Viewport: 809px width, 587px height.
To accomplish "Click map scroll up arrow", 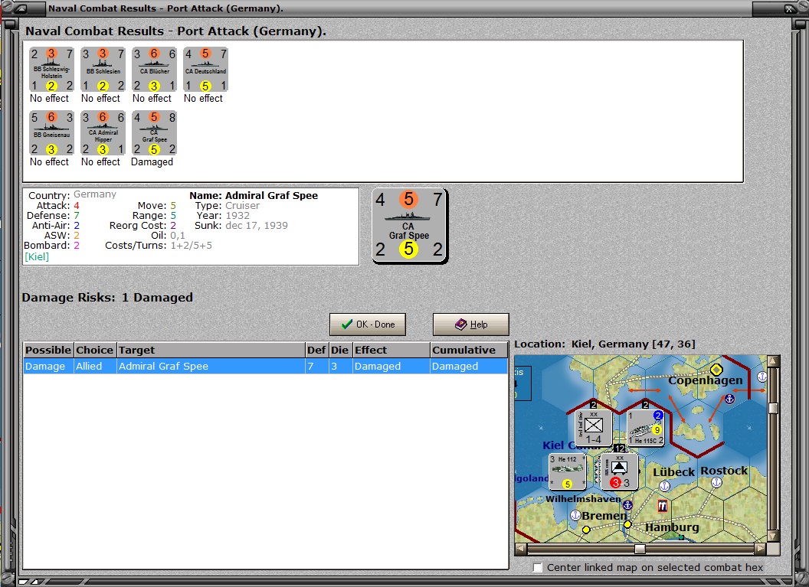I will [x=773, y=360].
